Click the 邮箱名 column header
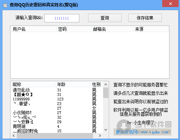 [x=112, y=29]
